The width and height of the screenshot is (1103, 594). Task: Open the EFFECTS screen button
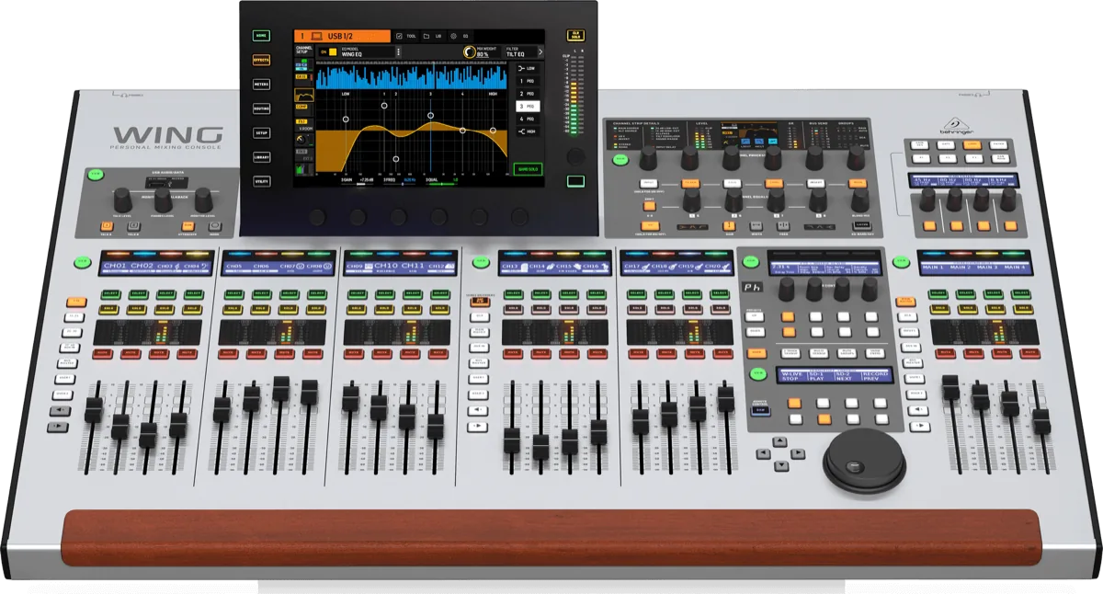[261, 60]
